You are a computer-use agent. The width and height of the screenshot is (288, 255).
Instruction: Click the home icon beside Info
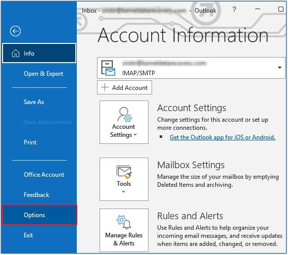[16, 54]
